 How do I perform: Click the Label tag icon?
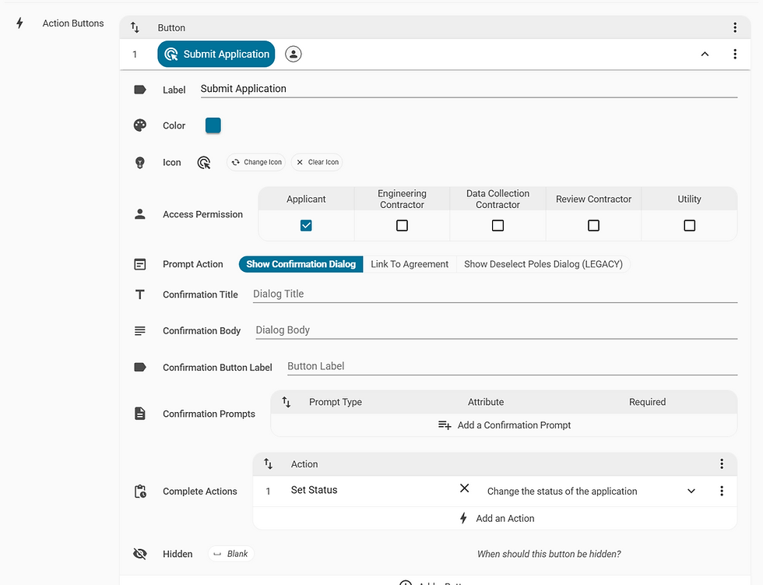pos(140,90)
